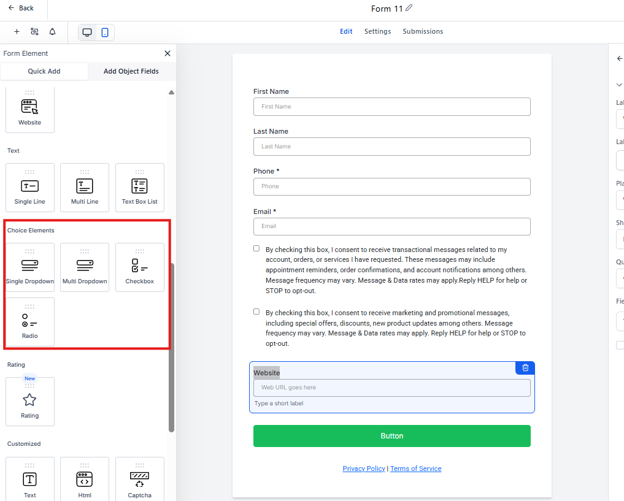Check the transactional messages consent box
This screenshot has height=501, width=624.
[256, 249]
